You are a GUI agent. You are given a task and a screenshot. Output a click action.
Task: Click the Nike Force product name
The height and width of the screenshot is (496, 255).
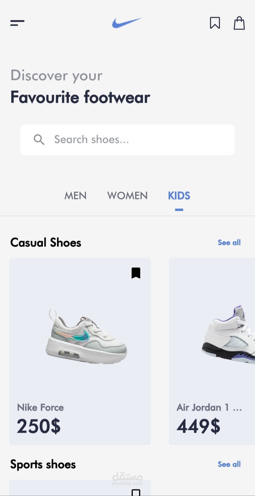40,407
